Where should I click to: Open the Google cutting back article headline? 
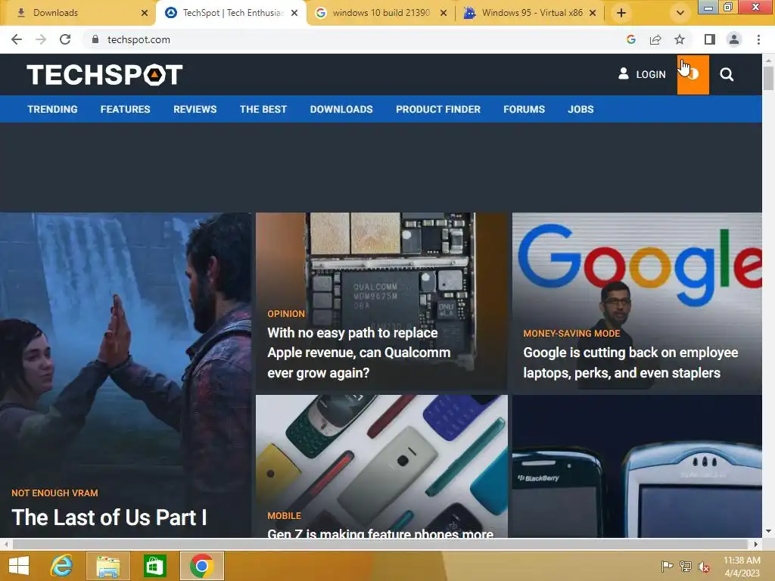pyautogui.click(x=630, y=362)
